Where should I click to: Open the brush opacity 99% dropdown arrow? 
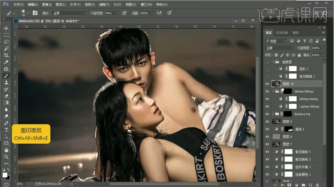coord(117,13)
